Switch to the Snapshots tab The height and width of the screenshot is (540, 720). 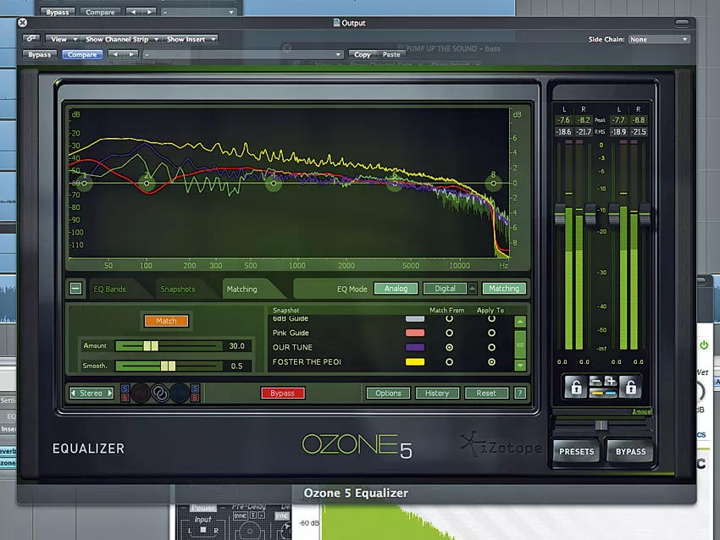(177, 289)
